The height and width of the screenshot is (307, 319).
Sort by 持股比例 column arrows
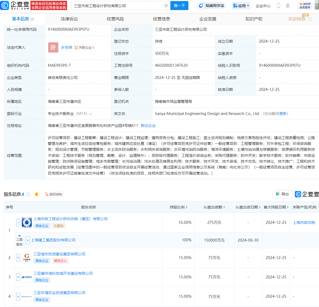[x=187, y=207]
